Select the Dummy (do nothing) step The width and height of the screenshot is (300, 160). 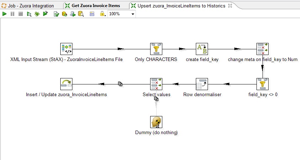(156, 122)
